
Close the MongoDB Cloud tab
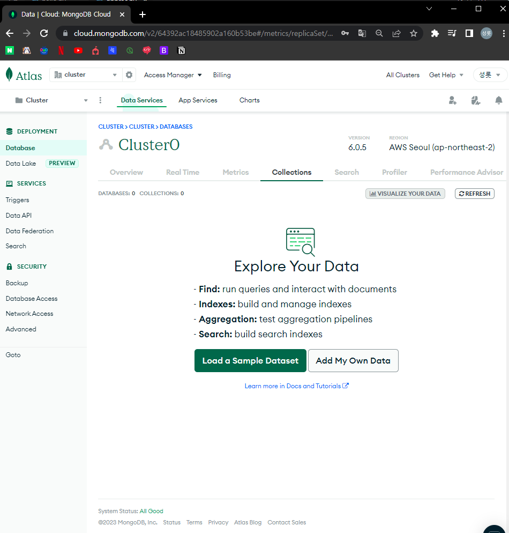[122, 14]
